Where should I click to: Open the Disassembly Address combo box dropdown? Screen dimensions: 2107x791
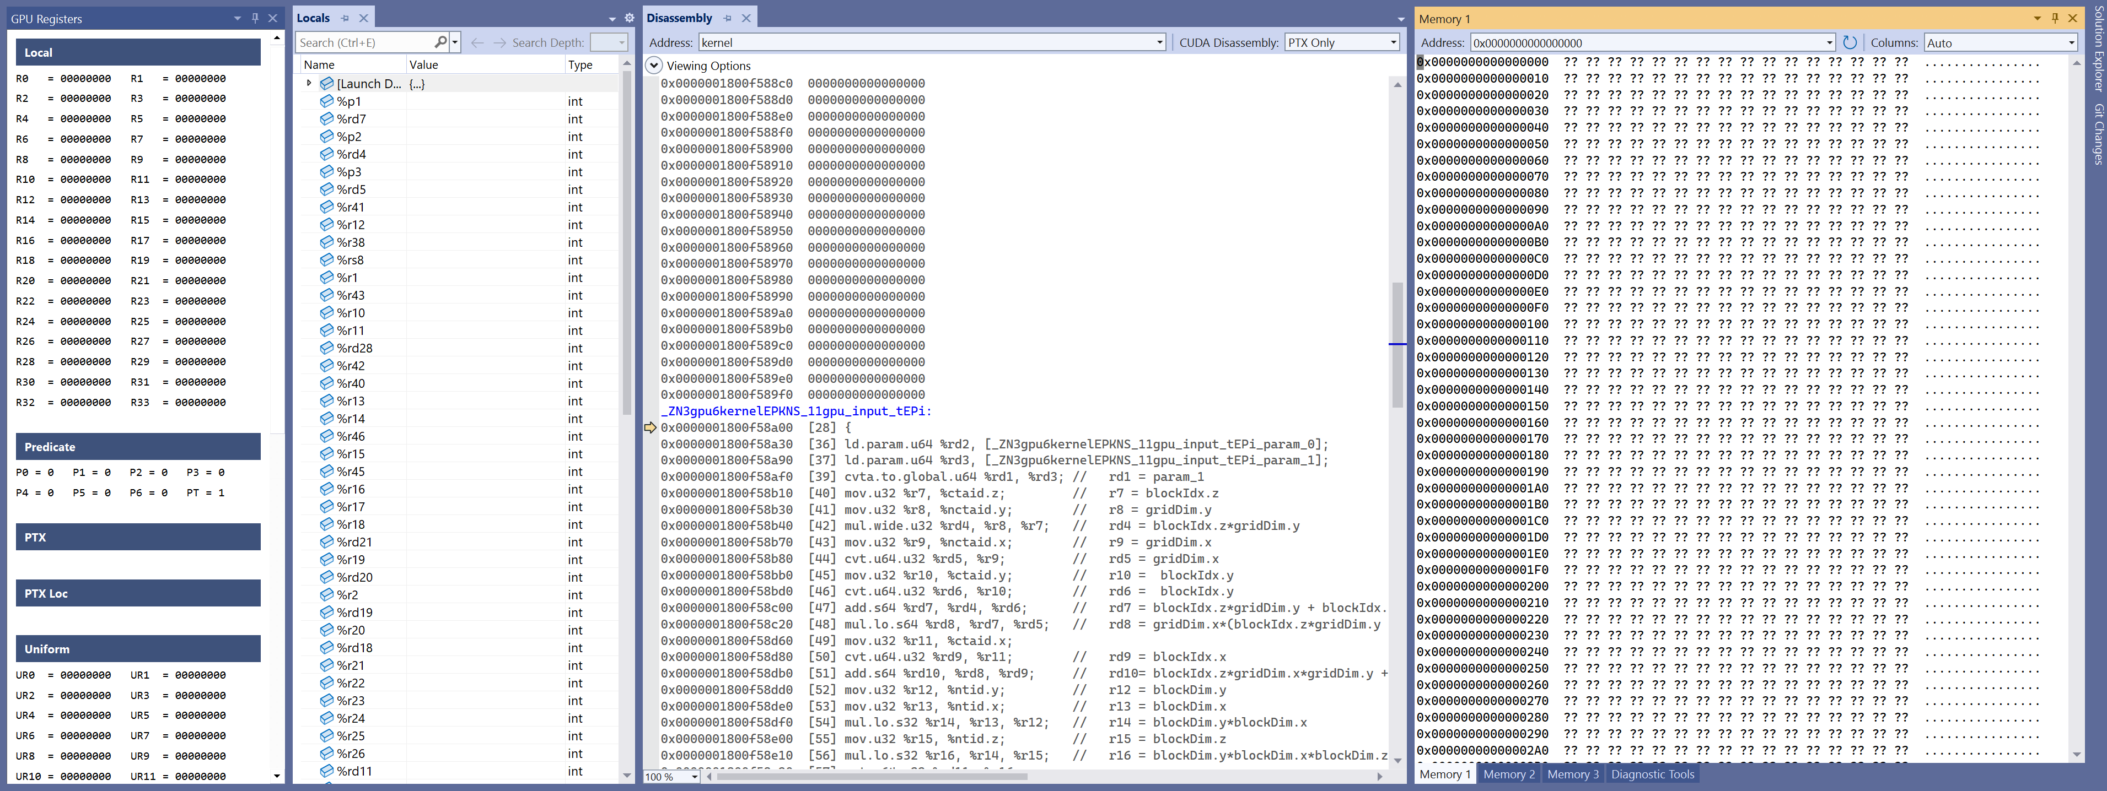pyautogui.click(x=1159, y=42)
